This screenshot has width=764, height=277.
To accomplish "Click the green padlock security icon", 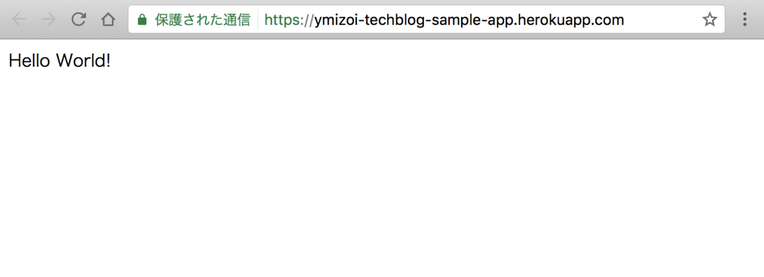I will click(143, 20).
